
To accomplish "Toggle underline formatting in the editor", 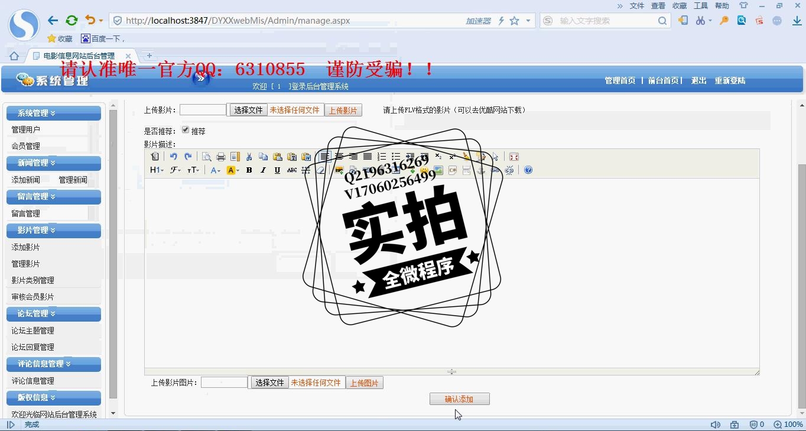I will click(x=277, y=170).
